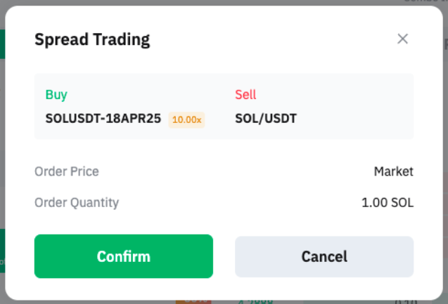This screenshot has width=448, height=304.
Task: Click the green Buy label
Action: pos(56,95)
